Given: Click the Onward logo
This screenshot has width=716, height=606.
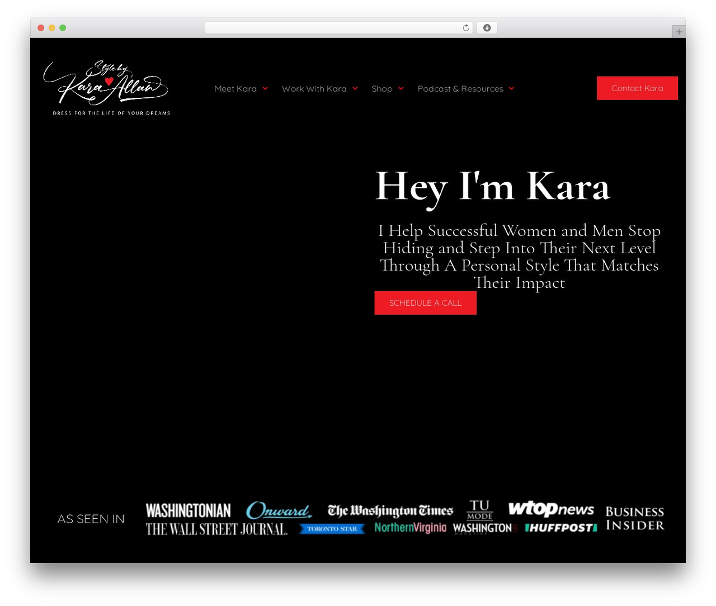Looking at the screenshot, I should point(279,510).
